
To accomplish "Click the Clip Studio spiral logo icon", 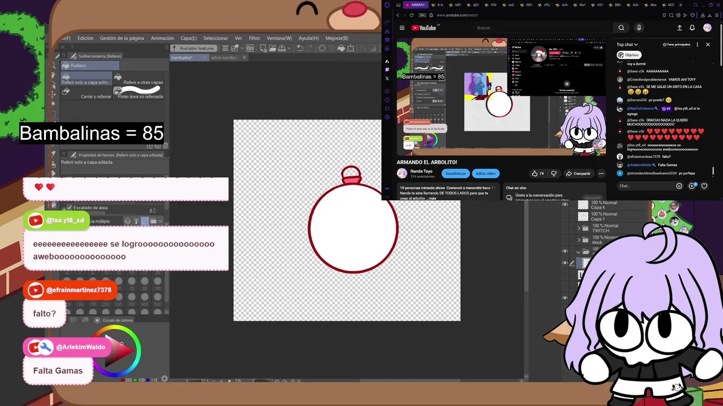I will 250,48.
